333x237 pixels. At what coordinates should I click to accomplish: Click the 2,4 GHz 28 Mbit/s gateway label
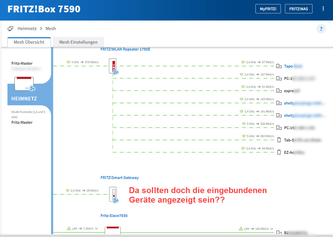82,191
